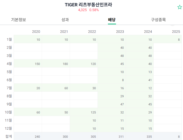
Task: Click the 16 cell for July 2023
Action: (x=112, y=88)
